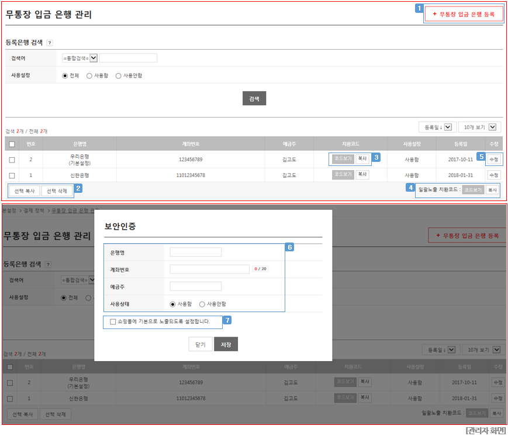Click 코드보기 in the 신한은행 row, undimmed page
This screenshot has height=436, width=508.
tap(343, 174)
